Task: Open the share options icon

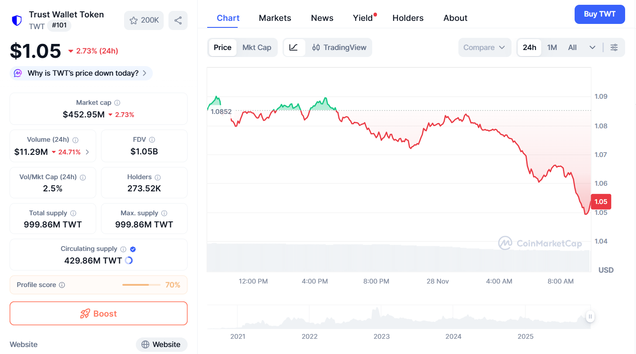Action: (x=178, y=20)
